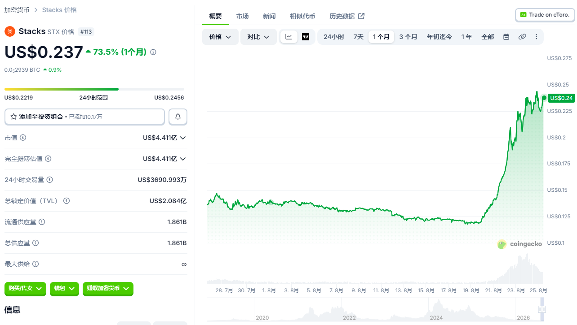Open info tooltip next to 流通供应量

click(42, 222)
